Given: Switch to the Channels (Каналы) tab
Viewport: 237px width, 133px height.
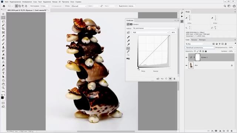Looking at the screenshot, I should coord(194,40).
